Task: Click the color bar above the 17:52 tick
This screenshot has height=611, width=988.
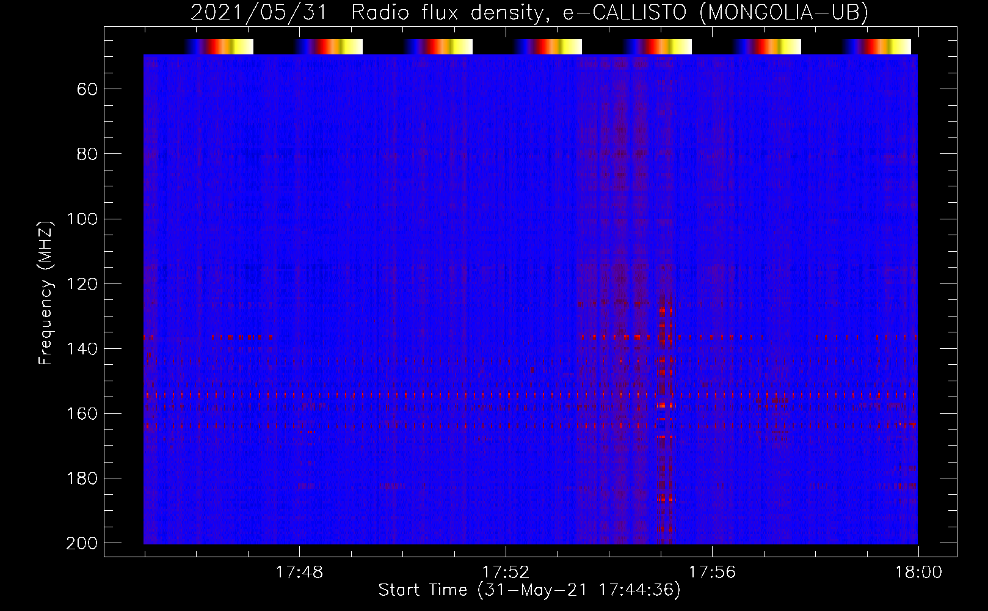Action: click(x=548, y=46)
